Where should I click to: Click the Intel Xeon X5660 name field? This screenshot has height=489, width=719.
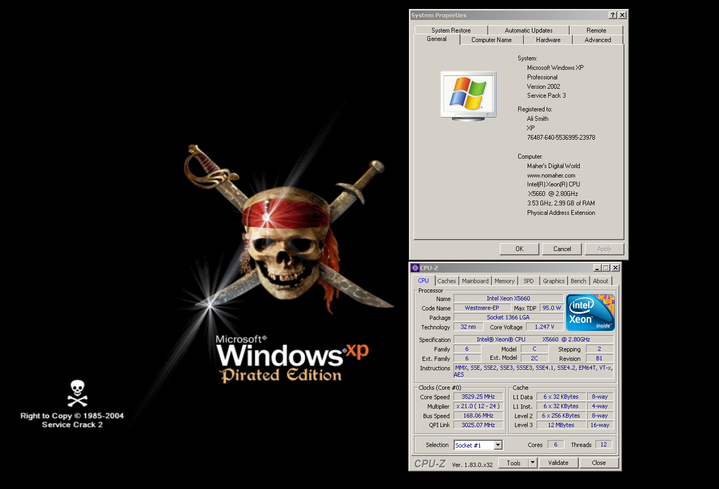(508, 298)
